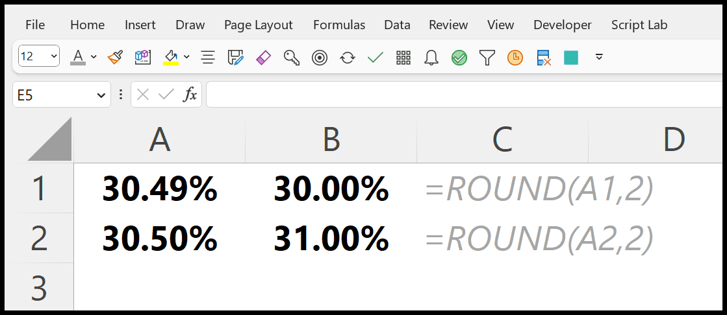The width and height of the screenshot is (727, 315).
Task: Click the funnel filter icon
Action: coord(487,57)
